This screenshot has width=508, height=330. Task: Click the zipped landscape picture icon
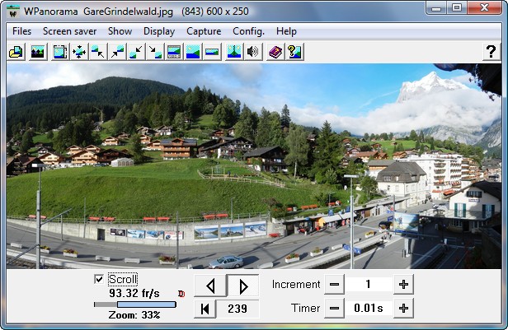click(x=234, y=52)
